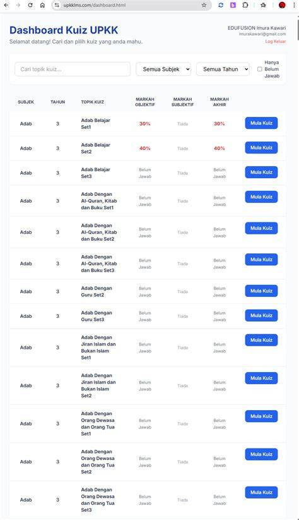Enable Hanya Belum Jawab checkbox

coord(260,69)
